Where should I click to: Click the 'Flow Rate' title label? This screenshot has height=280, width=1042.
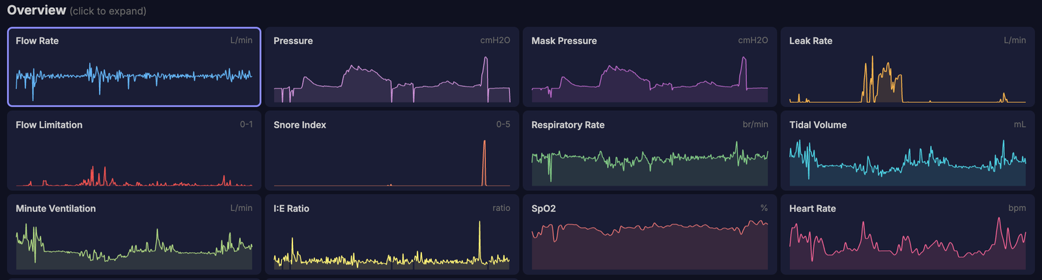coord(37,40)
